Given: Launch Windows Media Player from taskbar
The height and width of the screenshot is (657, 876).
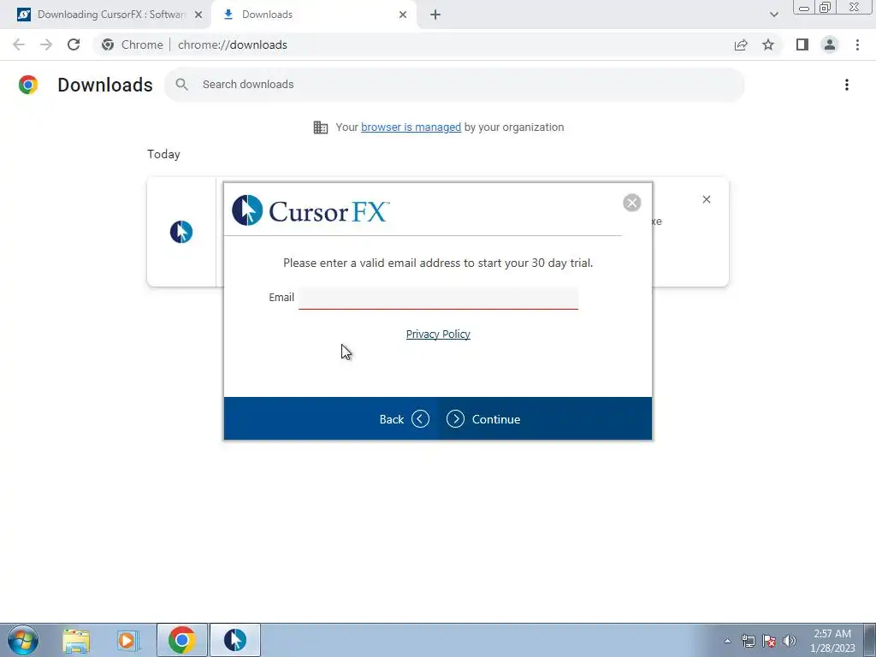Looking at the screenshot, I should click(128, 640).
